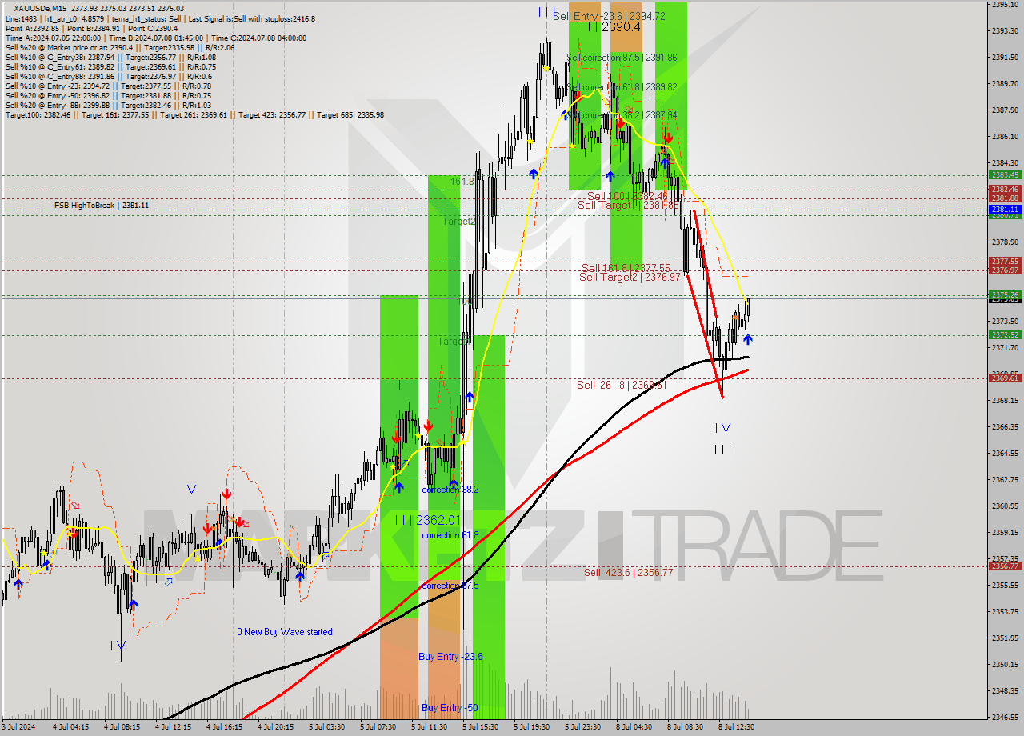
Task: Click the 2362.75 price scale value
Action: pyautogui.click(x=1005, y=479)
